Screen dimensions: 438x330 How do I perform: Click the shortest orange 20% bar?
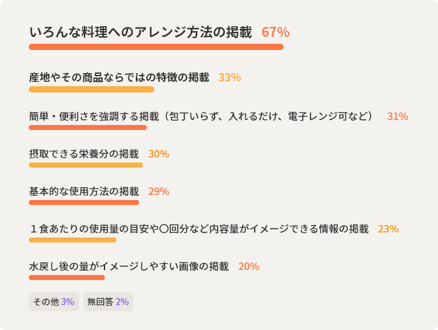point(67,277)
